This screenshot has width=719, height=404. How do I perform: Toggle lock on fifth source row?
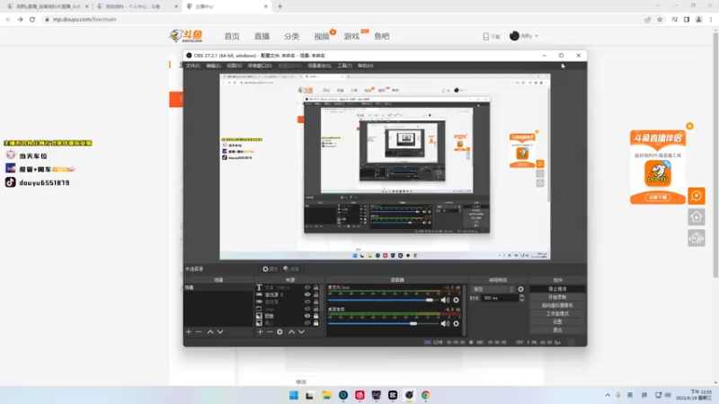(x=316, y=316)
